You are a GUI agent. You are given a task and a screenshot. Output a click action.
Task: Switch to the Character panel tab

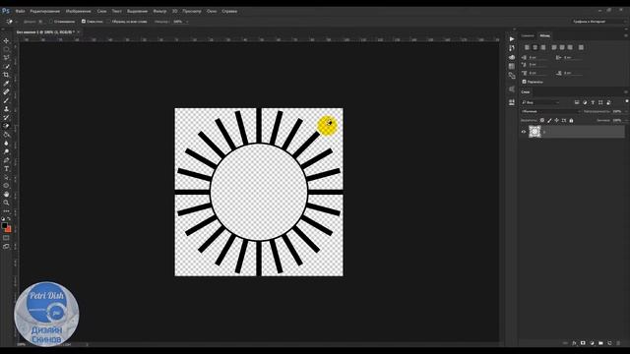point(528,35)
